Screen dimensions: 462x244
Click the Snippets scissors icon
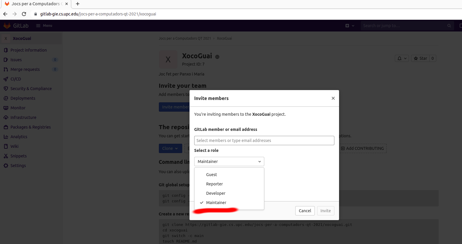tap(6, 156)
